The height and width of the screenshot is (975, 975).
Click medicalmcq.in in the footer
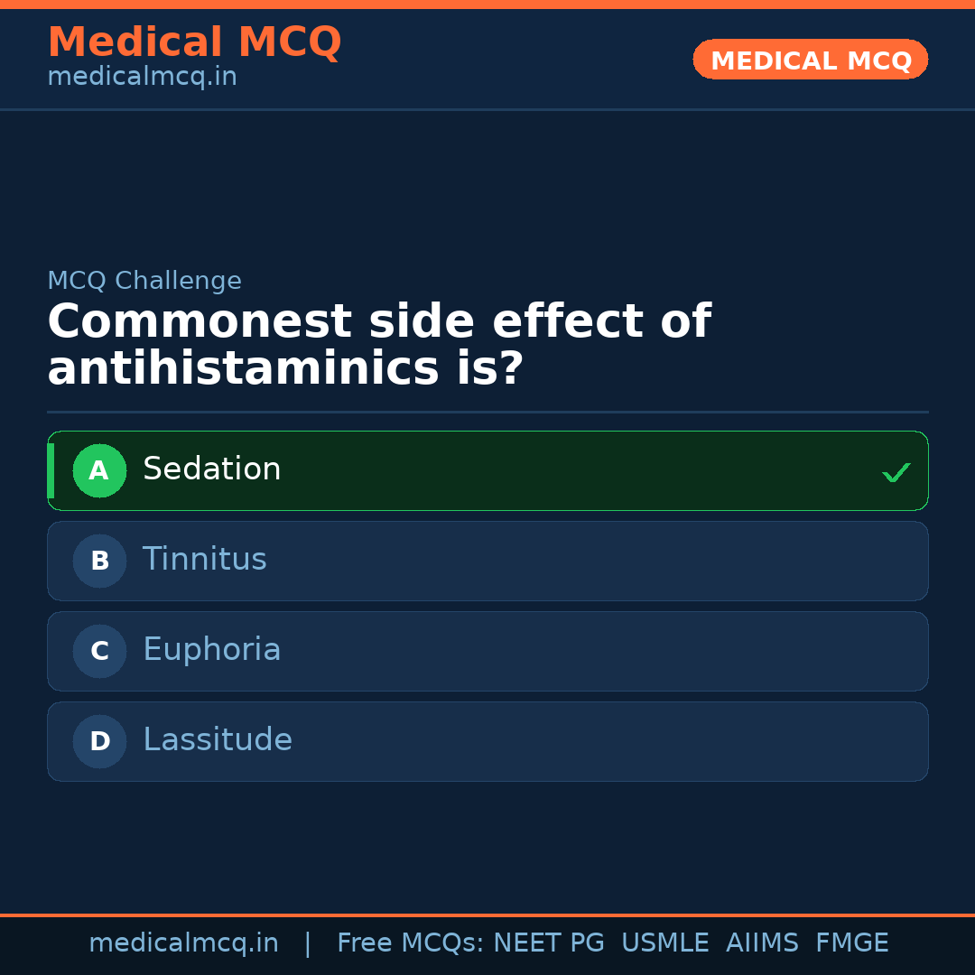pyautogui.click(x=183, y=943)
